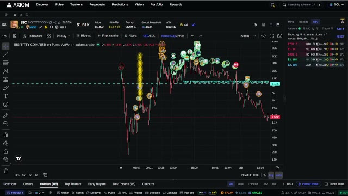Toggle magnet snap mode
Image resolution: width=348 pixels, height=196 pixels.
pyautogui.click(x=5, y=134)
